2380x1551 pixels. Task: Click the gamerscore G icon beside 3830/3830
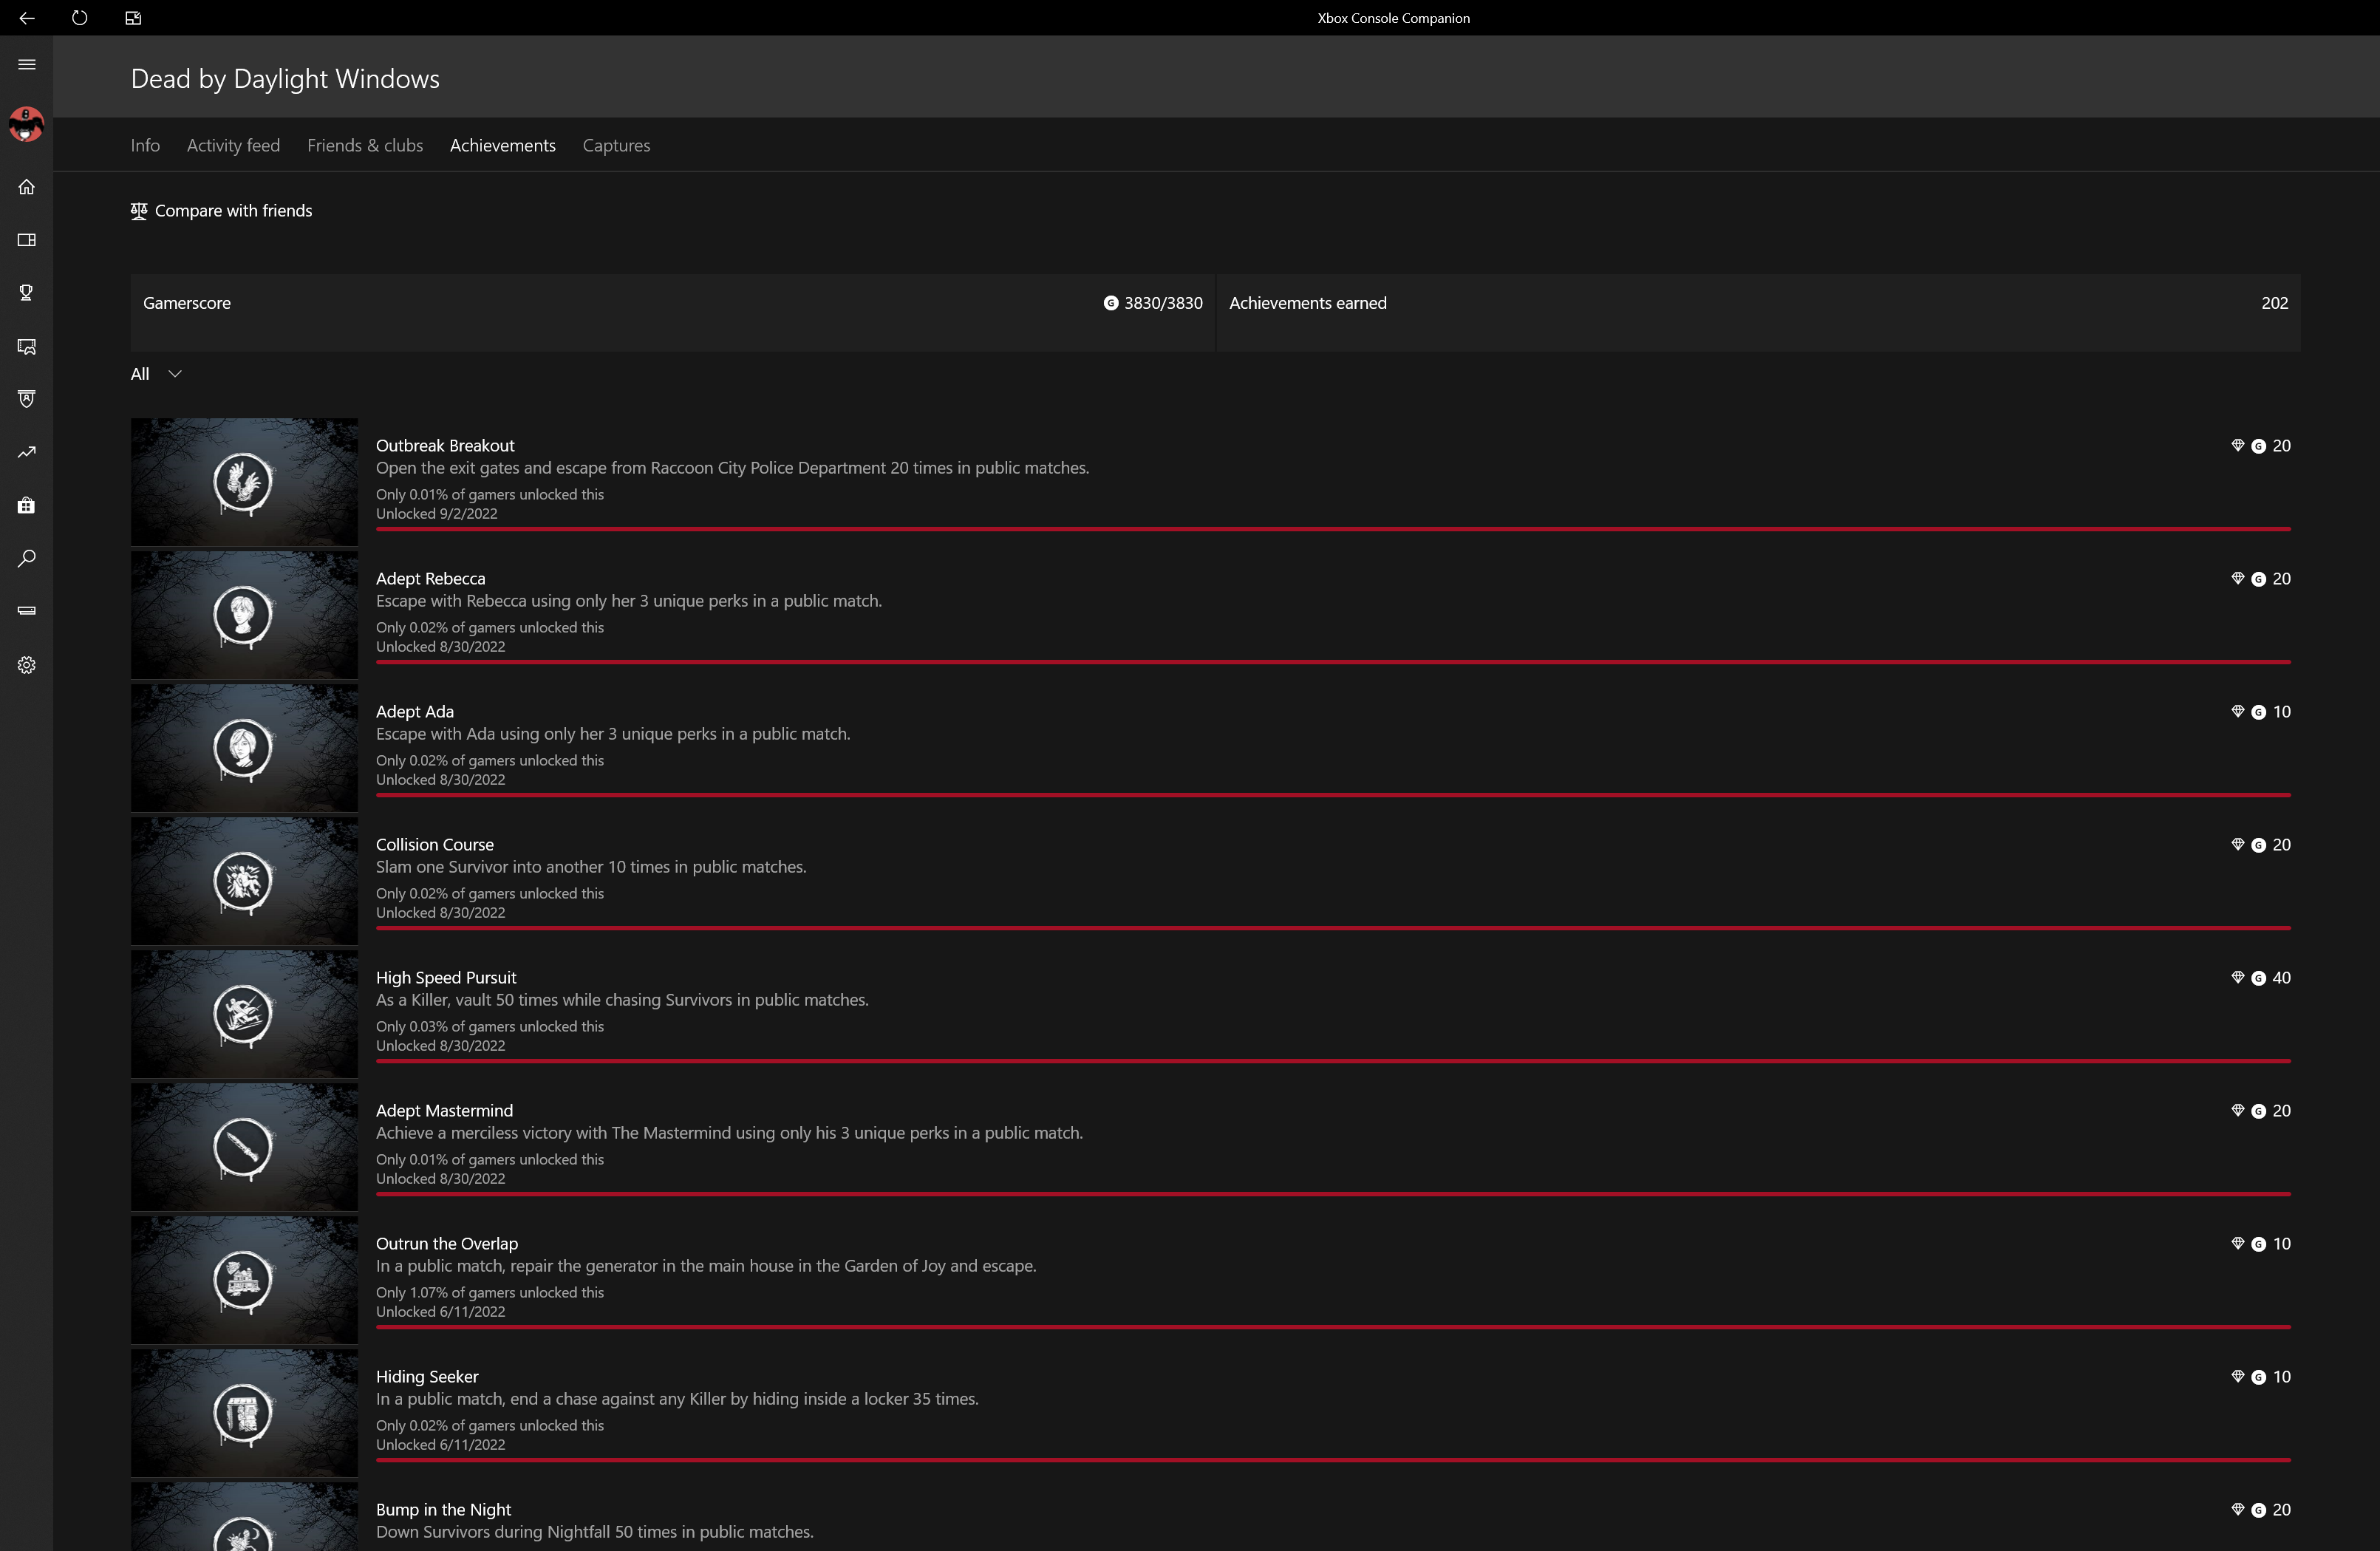pyautogui.click(x=1111, y=303)
